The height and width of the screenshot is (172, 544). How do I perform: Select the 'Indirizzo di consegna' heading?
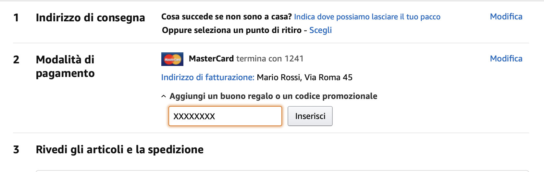pyautogui.click(x=90, y=17)
